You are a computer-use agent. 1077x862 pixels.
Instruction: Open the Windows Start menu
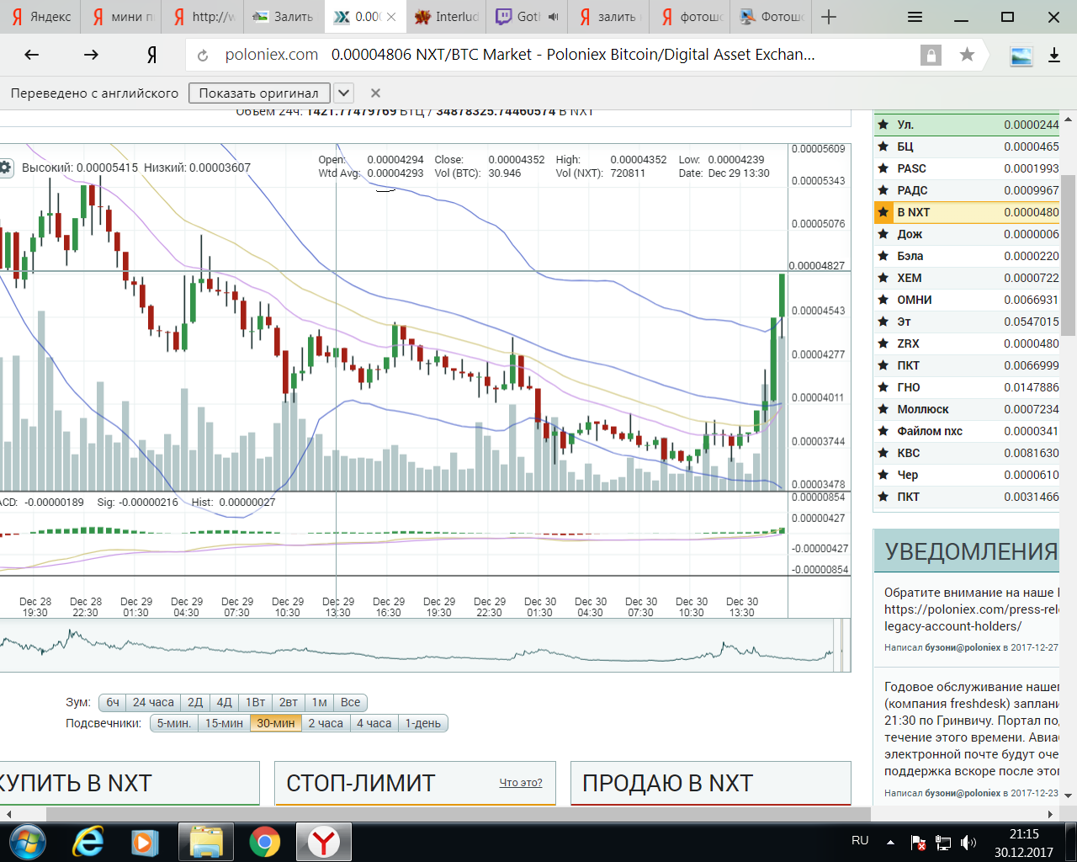(x=28, y=842)
